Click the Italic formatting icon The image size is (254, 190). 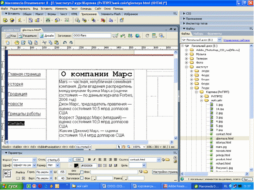(x=95, y=160)
